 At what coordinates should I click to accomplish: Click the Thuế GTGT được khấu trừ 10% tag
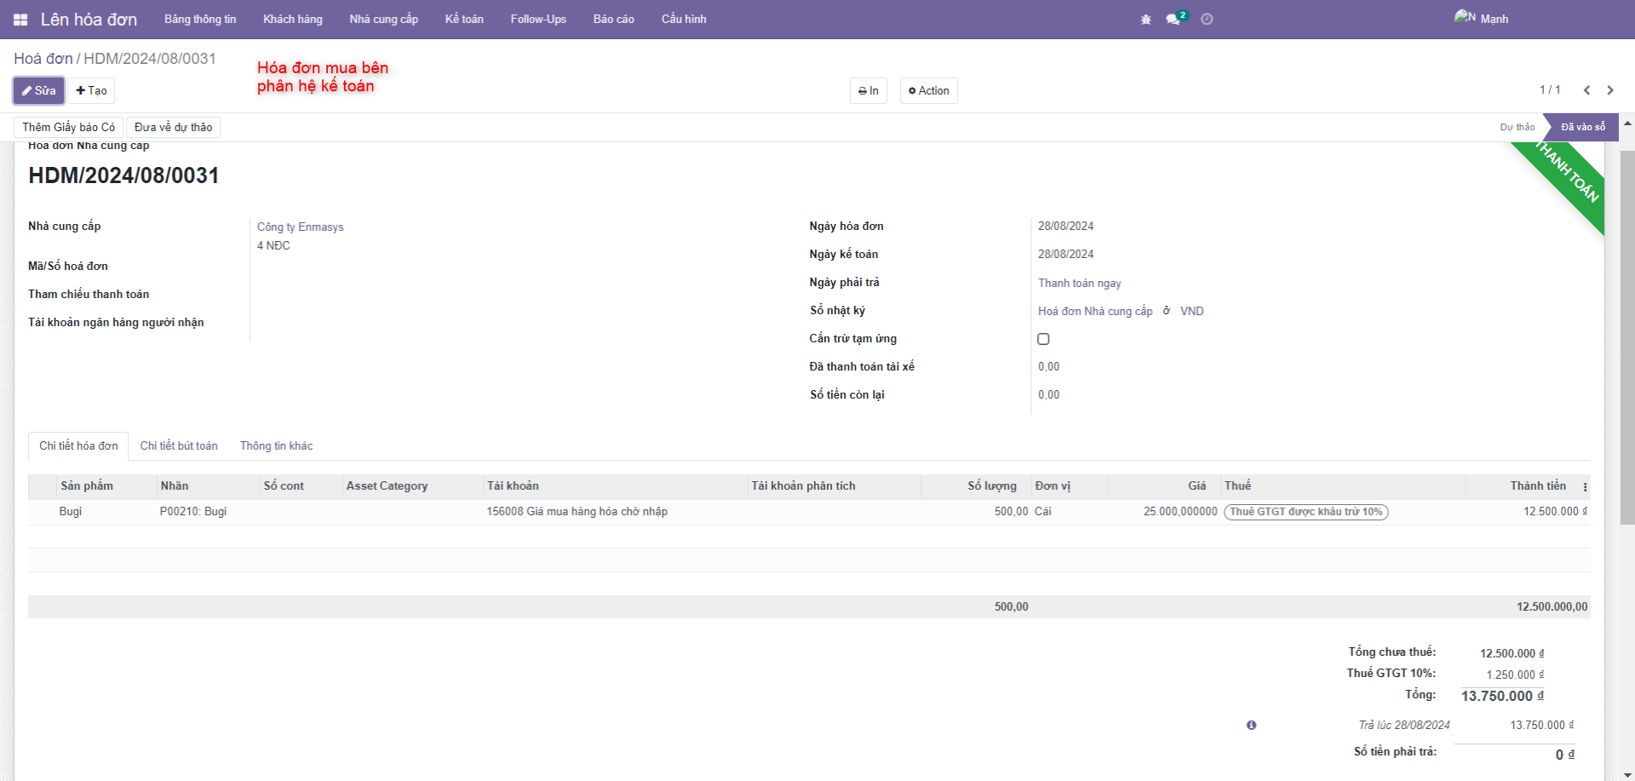[1305, 512]
